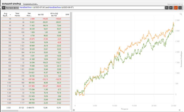
Task: Select the row with big blind 1 000
Action: point(36,83)
